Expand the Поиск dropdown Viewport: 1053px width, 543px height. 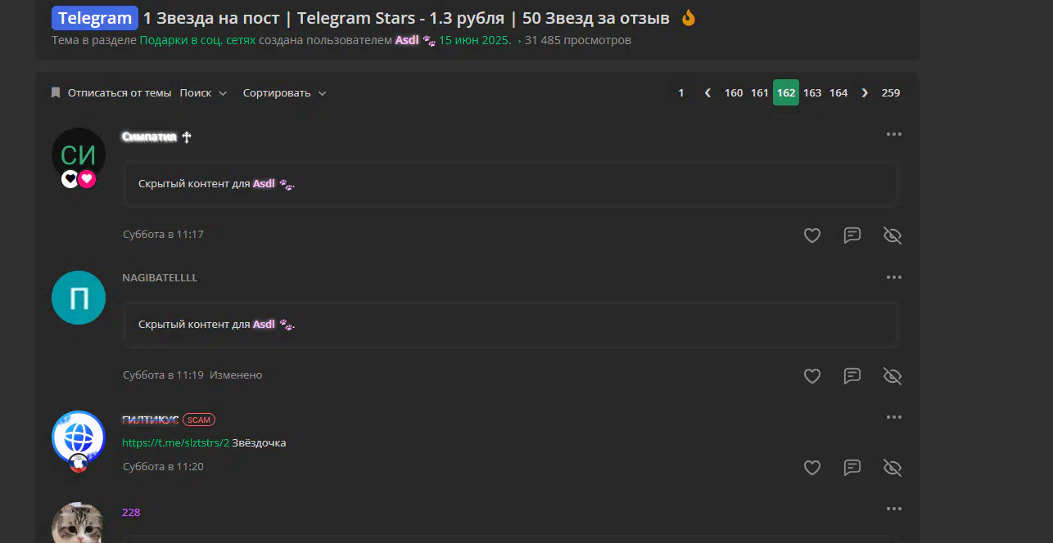click(x=203, y=93)
